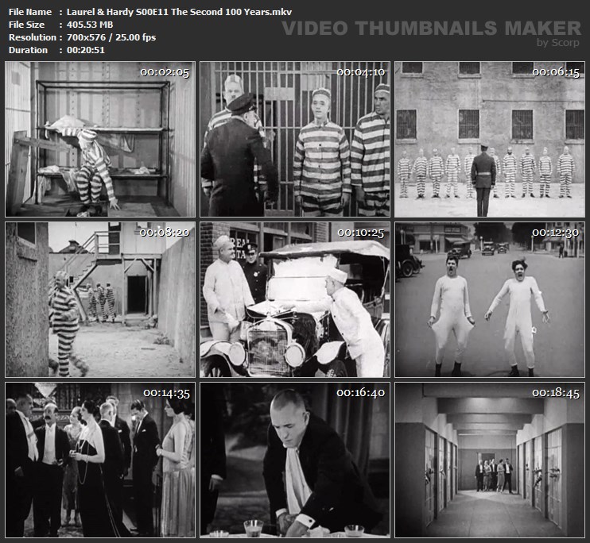This screenshot has height=543, width=590.
Task: Click the resolution value '700x576 / 25.00 fps'
Action: (111, 37)
